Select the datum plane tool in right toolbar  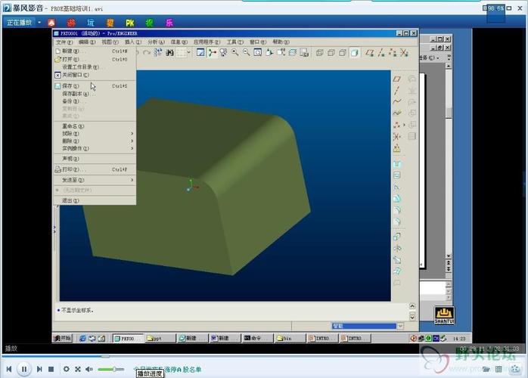pyautogui.click(x=397, y=79)
